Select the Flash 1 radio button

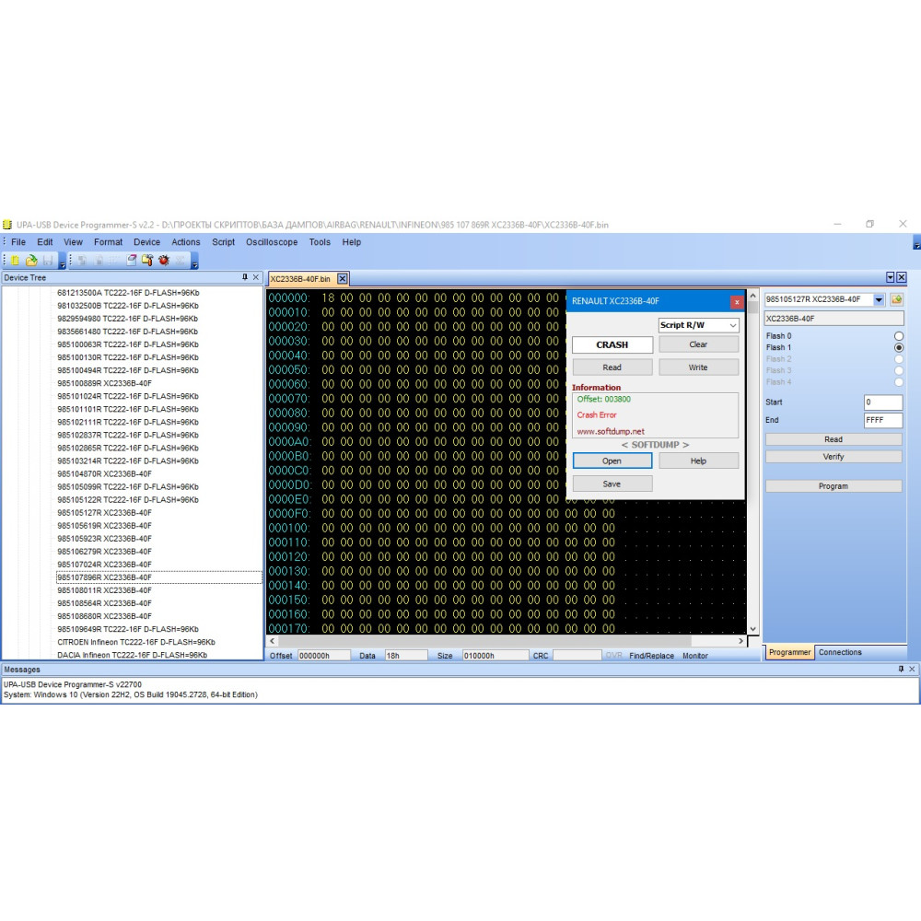point(898,348)
